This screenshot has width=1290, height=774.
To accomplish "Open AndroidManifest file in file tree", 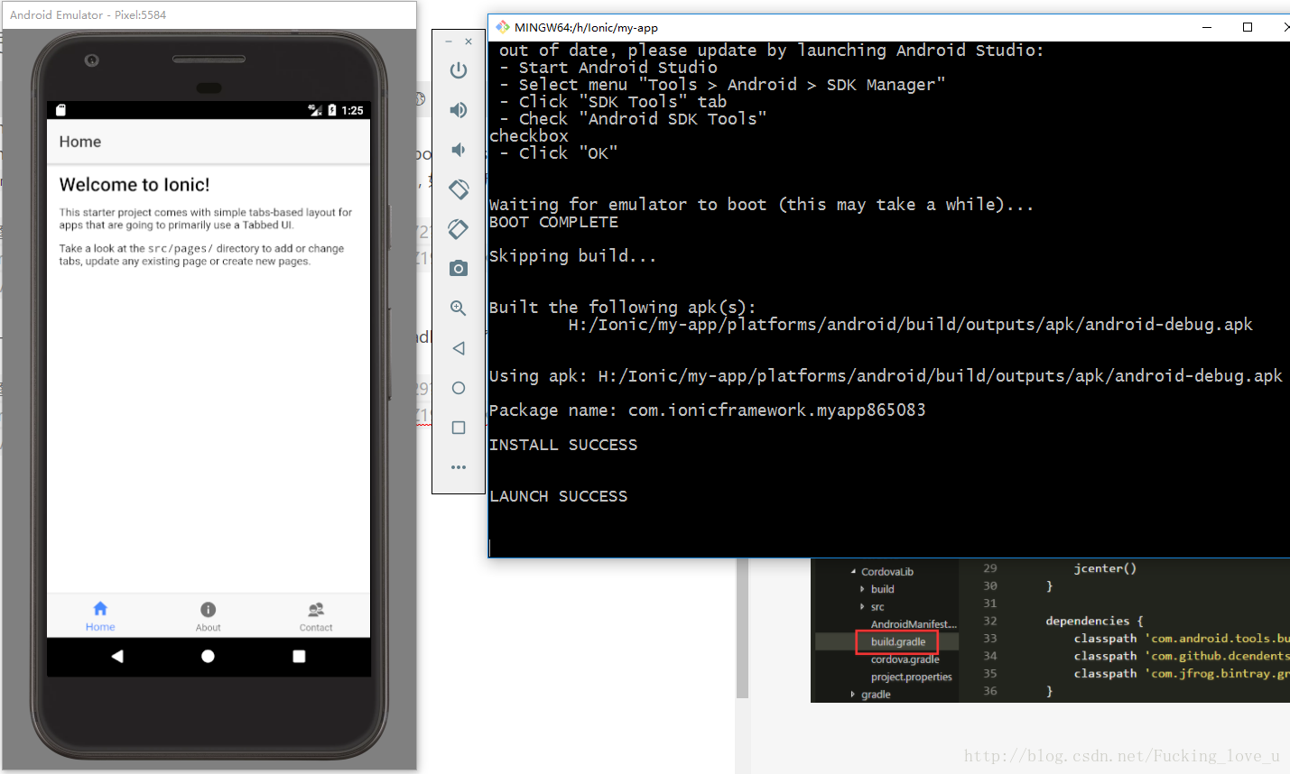I will click(914, 624).
